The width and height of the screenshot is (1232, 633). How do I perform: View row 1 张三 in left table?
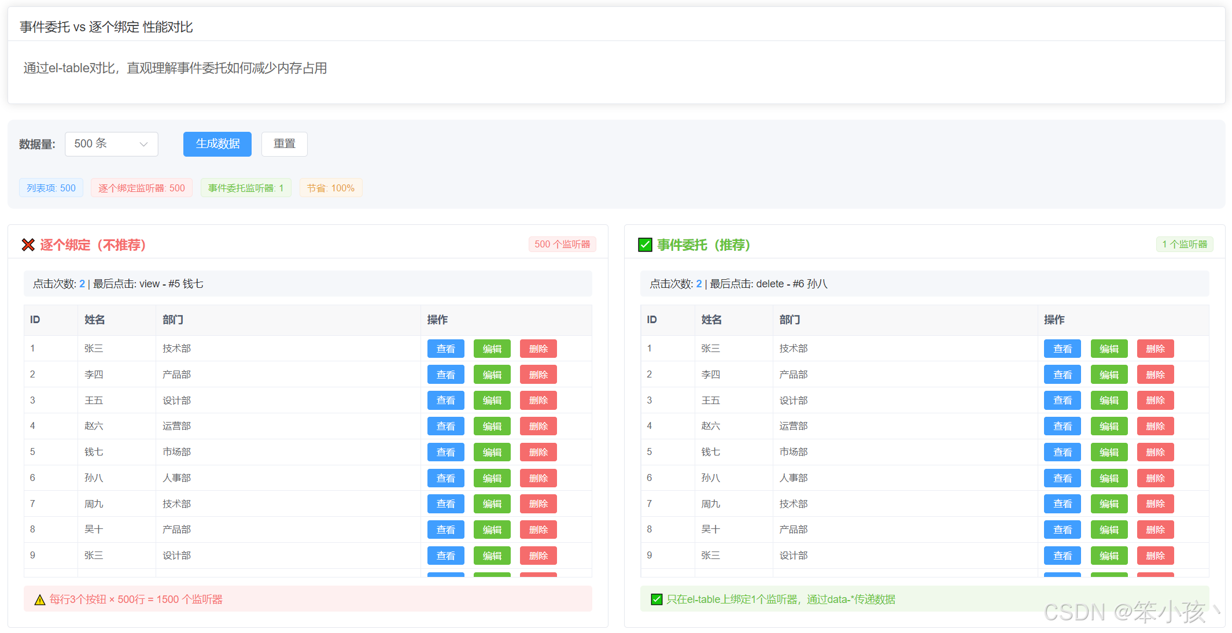click(x=446, y=349)
